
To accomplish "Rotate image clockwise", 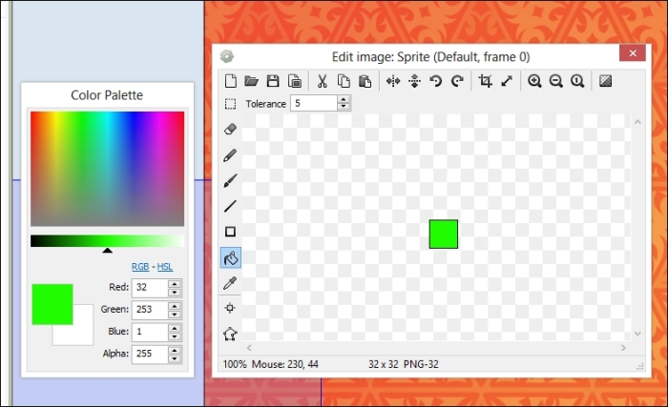I will click(x=457, y=80).
